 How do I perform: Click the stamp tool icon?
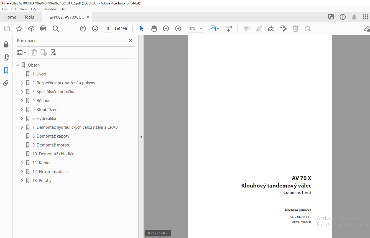[x=283, y=29]
